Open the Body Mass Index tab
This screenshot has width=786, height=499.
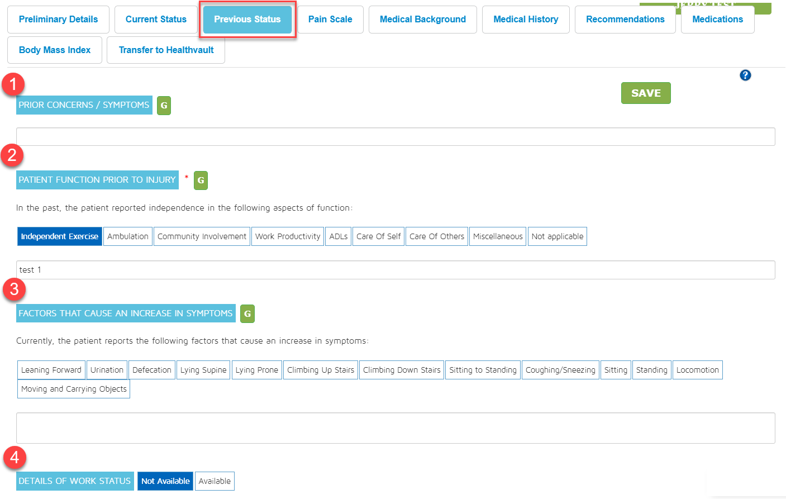click(x=55, y=50)
